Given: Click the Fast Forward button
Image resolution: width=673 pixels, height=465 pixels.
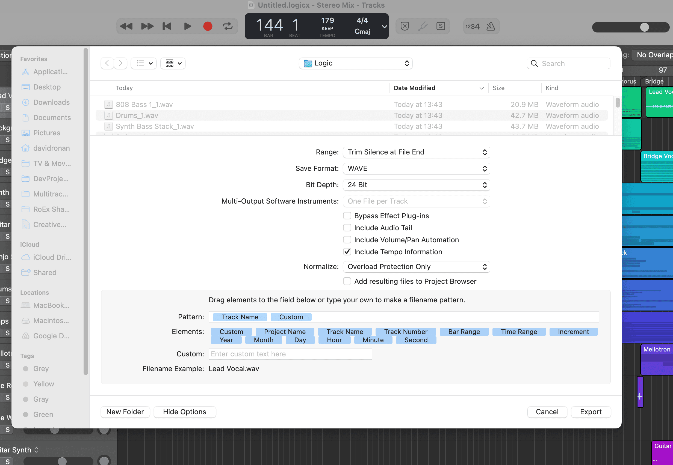Looking at the screenshot, I should coord(147,26).
